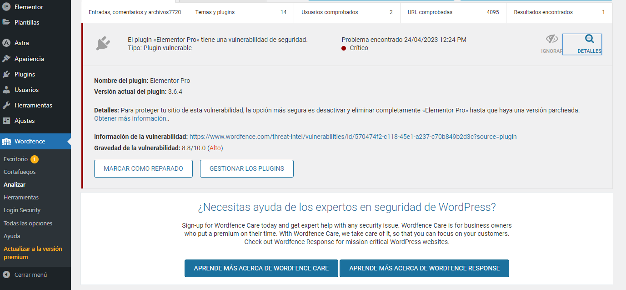Select URL comprobadas stat cell
Image resolution: width=626 pixels, height=290 pixels.
(453, 12)
